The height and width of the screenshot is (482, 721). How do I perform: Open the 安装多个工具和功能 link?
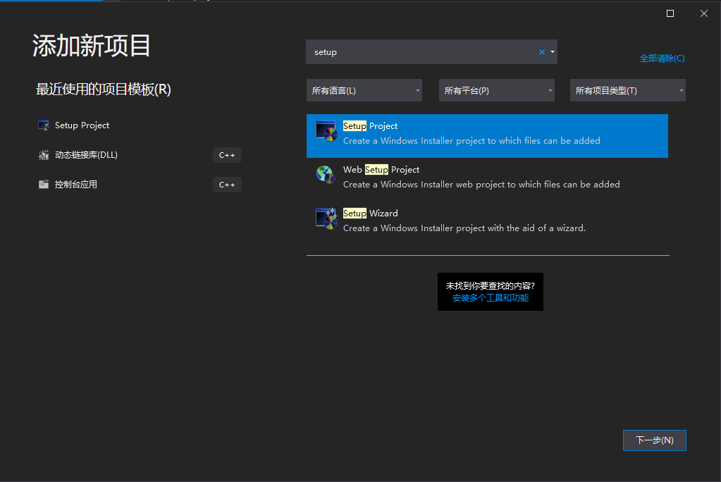tap(490, 297)
